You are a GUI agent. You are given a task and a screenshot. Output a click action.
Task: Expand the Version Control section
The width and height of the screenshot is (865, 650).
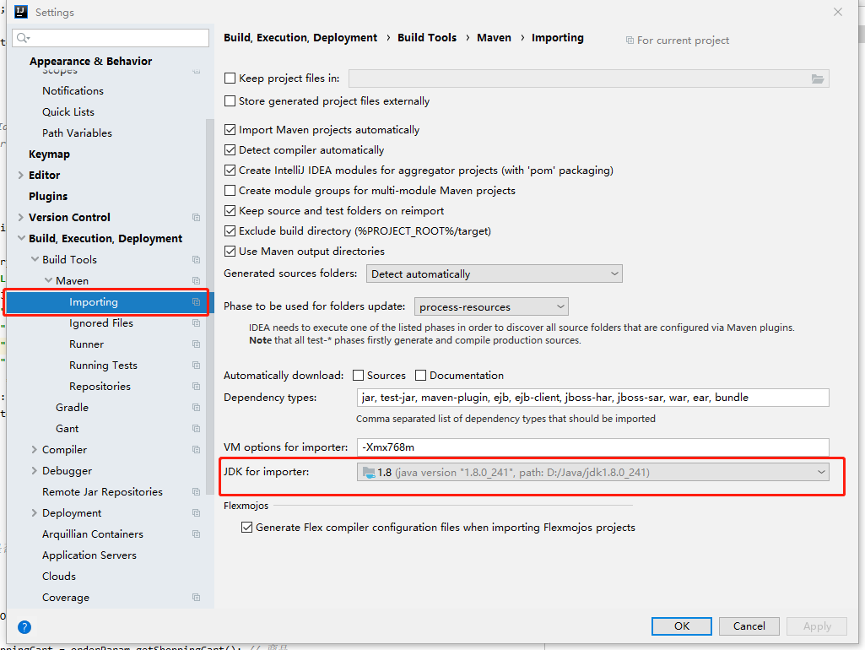21,218
